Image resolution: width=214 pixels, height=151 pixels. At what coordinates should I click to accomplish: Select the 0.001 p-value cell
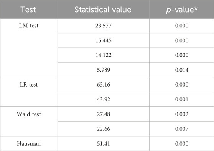[x=182, y=99]
